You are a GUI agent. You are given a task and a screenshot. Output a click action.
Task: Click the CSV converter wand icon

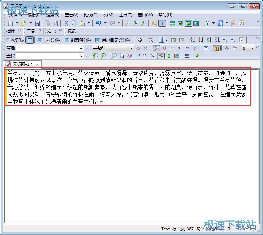click(151, 40)
